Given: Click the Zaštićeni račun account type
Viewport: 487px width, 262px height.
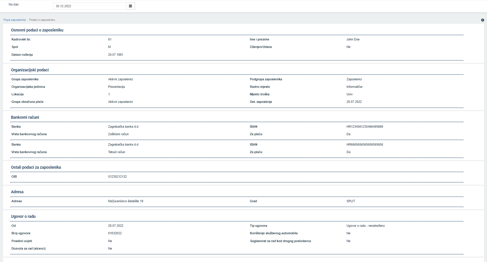Looking at the screenshot, I should click(x=118, y=134).
